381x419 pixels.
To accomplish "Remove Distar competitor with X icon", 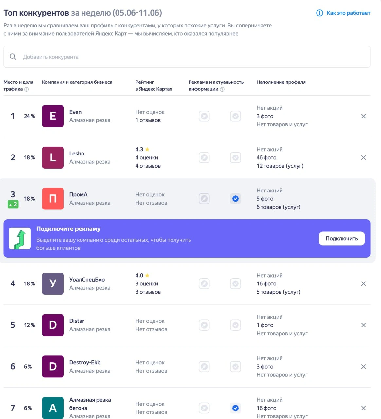I will 363,325.
